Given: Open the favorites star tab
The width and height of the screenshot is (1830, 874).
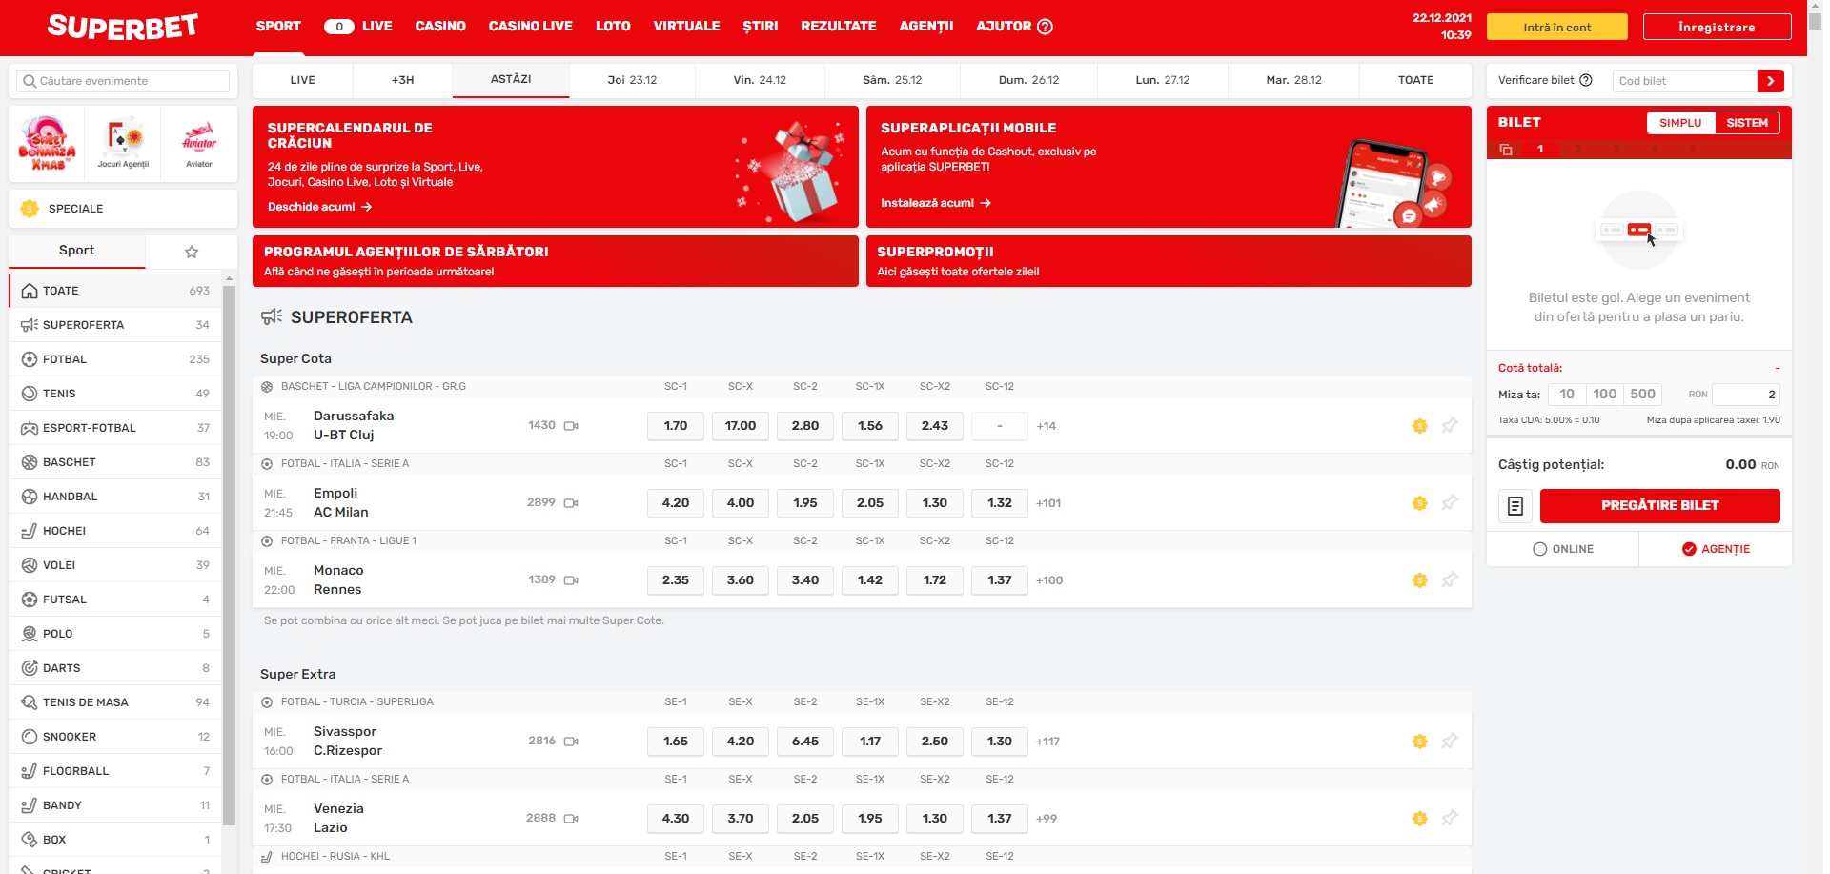Looking at the screenshot, I should [x=192, y=252].
